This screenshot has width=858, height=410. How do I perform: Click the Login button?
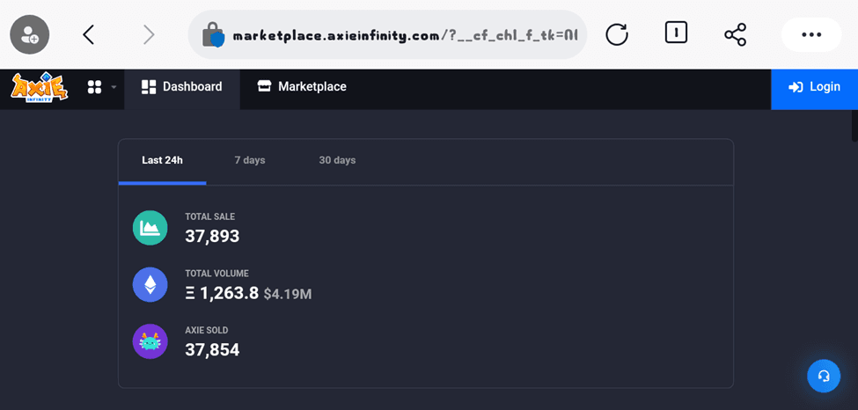[x=814, y=87]
